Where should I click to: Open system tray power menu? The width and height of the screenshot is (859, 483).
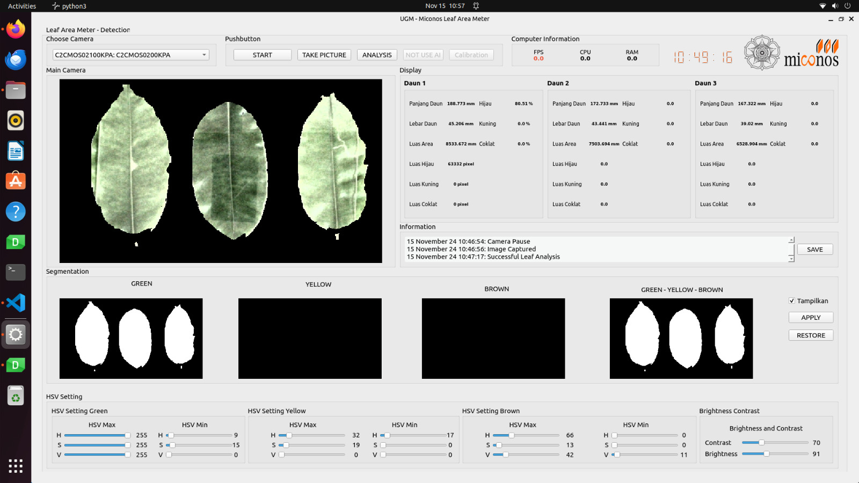(848, 6)
